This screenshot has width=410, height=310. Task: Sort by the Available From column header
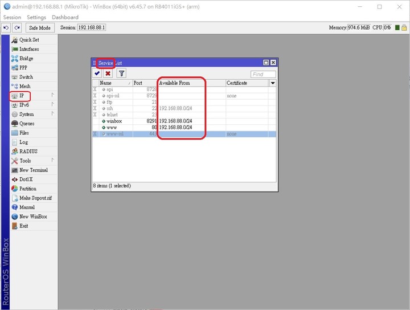pos(192,83)
